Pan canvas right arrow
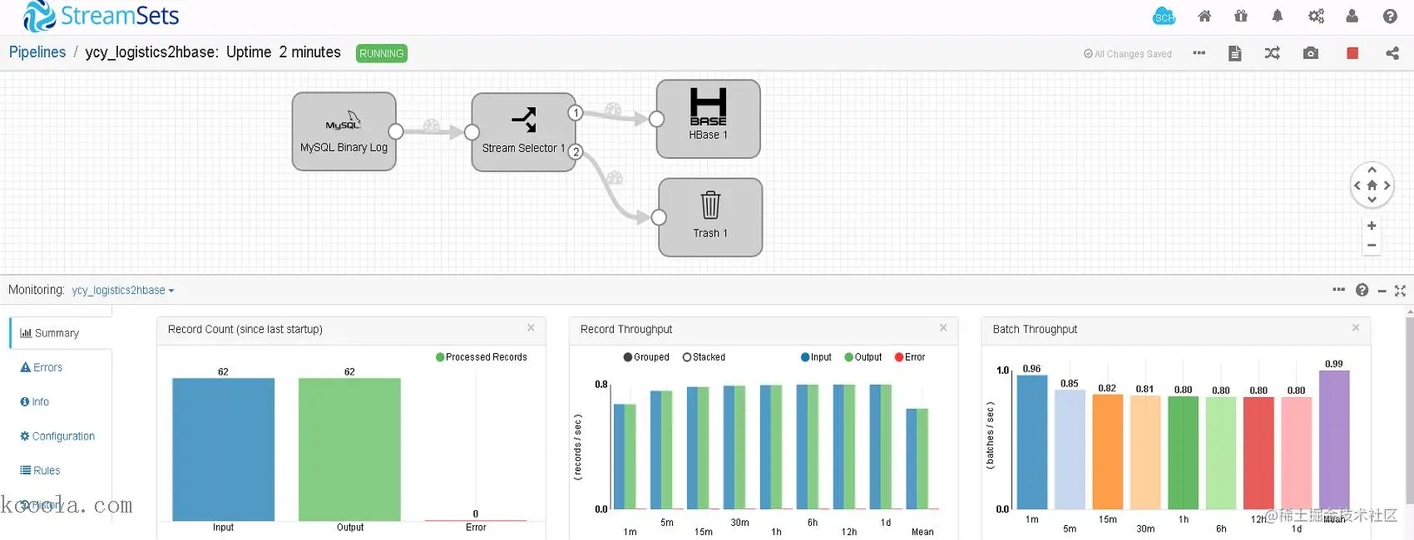Image resolution: width=1414 pixels, height=540 pixels. pos(1387,185)
